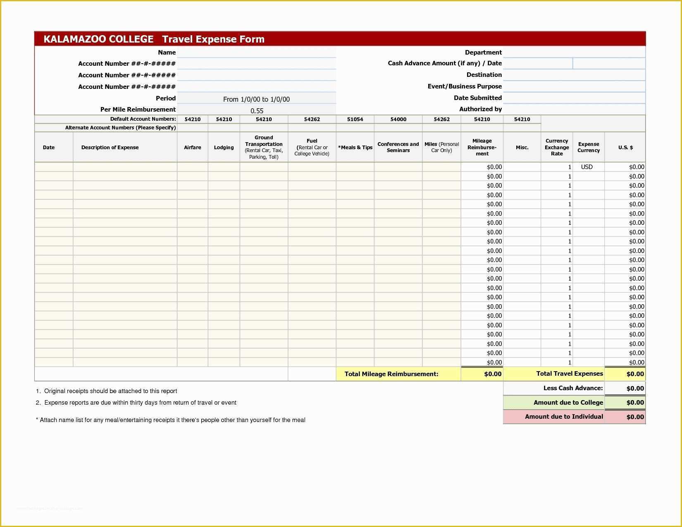Image resolution: width=682 pixels, height=527 pixels.
Task: Click the Expense Currency column header
Action: tap(589, 147)
